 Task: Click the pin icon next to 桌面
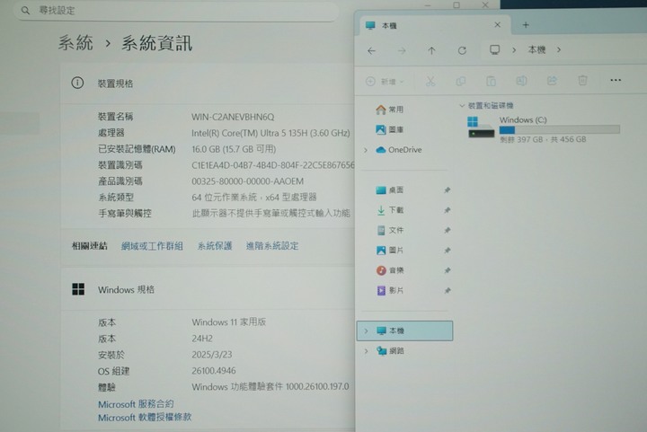click(x=447, y=190)
